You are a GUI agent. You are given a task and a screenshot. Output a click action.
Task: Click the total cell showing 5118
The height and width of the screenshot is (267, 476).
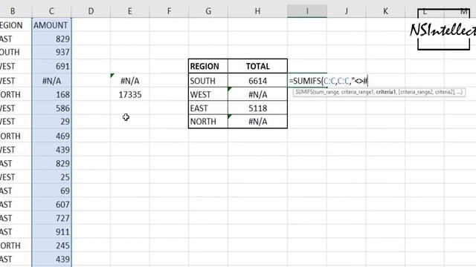[257, 108]
